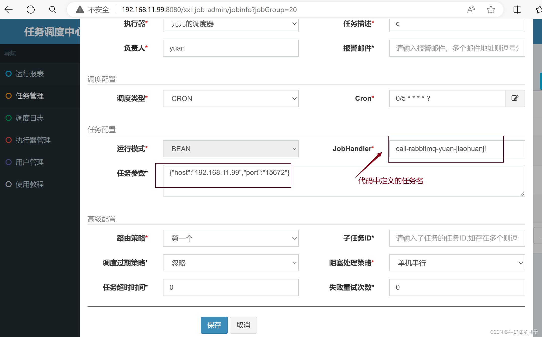Screen dimensions: 542x337
Task: Expand the 阻塞处理策略 dropdown
Action: (457, 263)
